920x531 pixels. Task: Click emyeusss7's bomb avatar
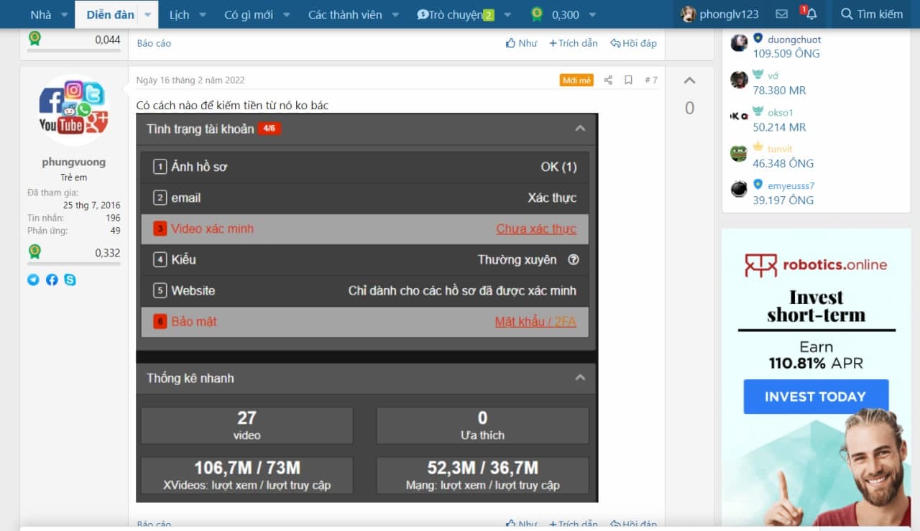click(x=739, y=190)
